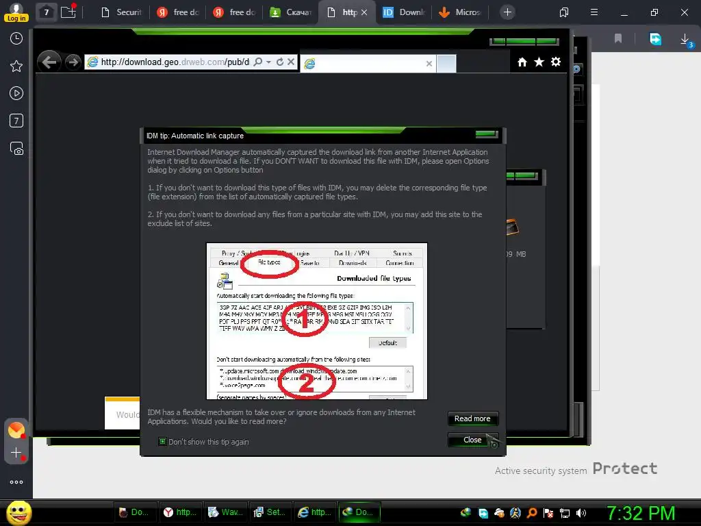
Task: Open Yandex http taskbar item
Action: point(180,512)
